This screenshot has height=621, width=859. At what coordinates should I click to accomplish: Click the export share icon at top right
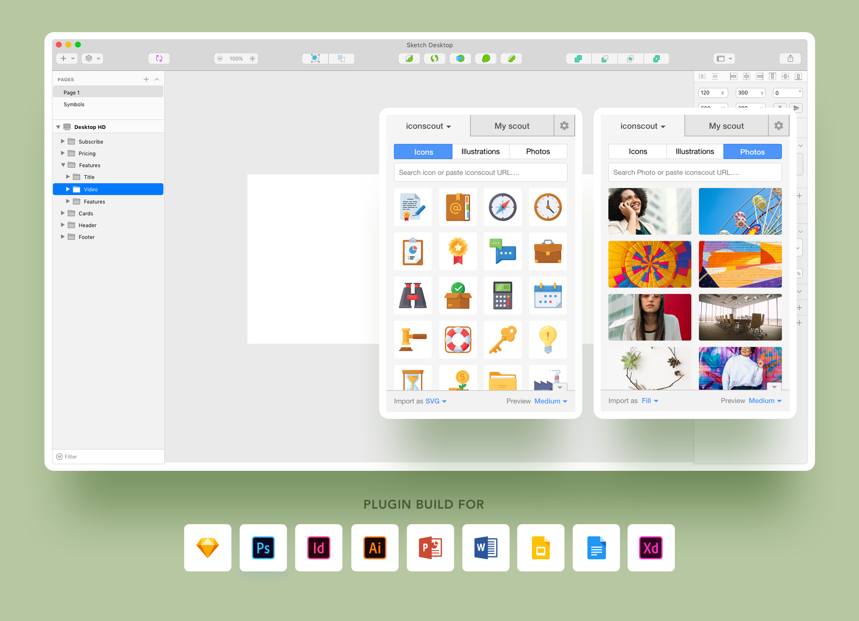[791, 58]
